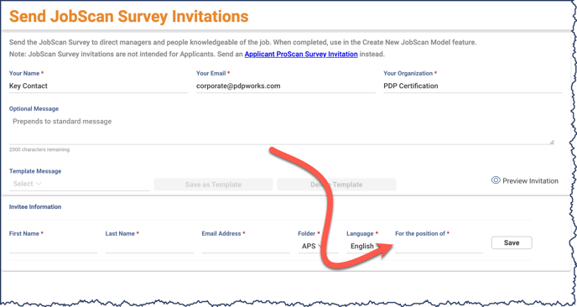The image size is (577, 307).
Task: Click the Save button for the invitee
Action: [512, 242]
